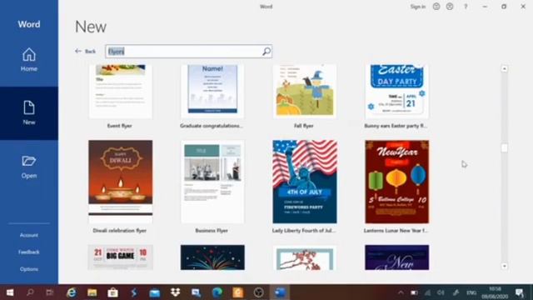Open the Home page in Word sidebar
The width and height of the screenshot is (533, 300).
pos(29,59)
